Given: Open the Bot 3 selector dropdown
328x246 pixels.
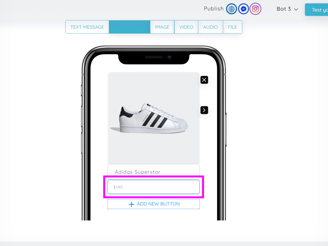Looking at the screenshot, I should coord(287,9).
